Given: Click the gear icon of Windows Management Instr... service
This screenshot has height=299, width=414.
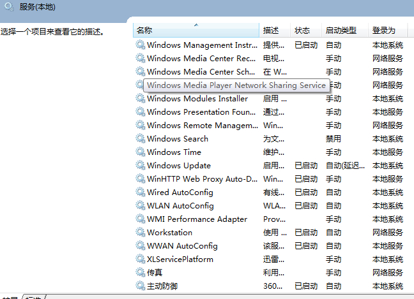Looking at the screenshot, I should [x=141, y=45].
